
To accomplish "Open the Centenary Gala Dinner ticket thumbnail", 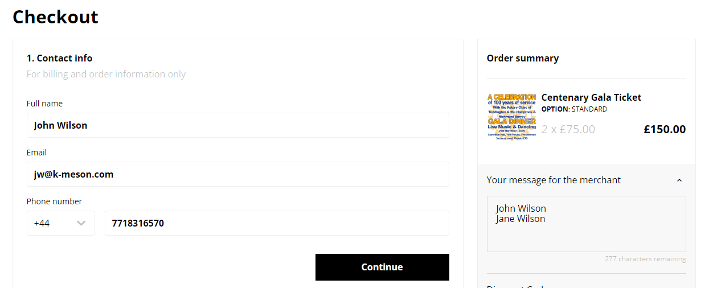I will click(511, 117).
